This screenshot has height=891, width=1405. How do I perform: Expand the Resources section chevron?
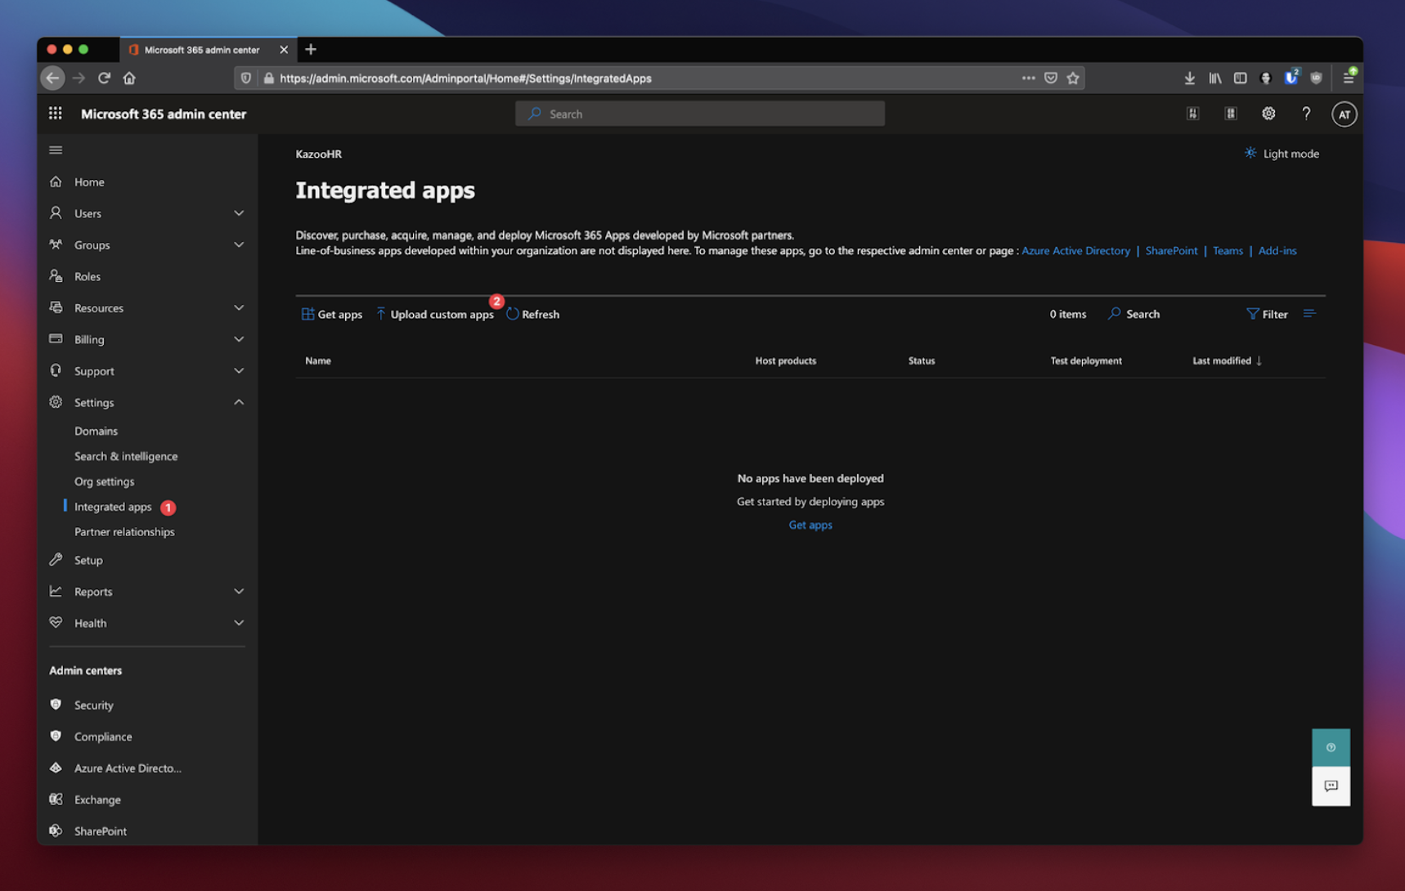click(x=239, y=307)
